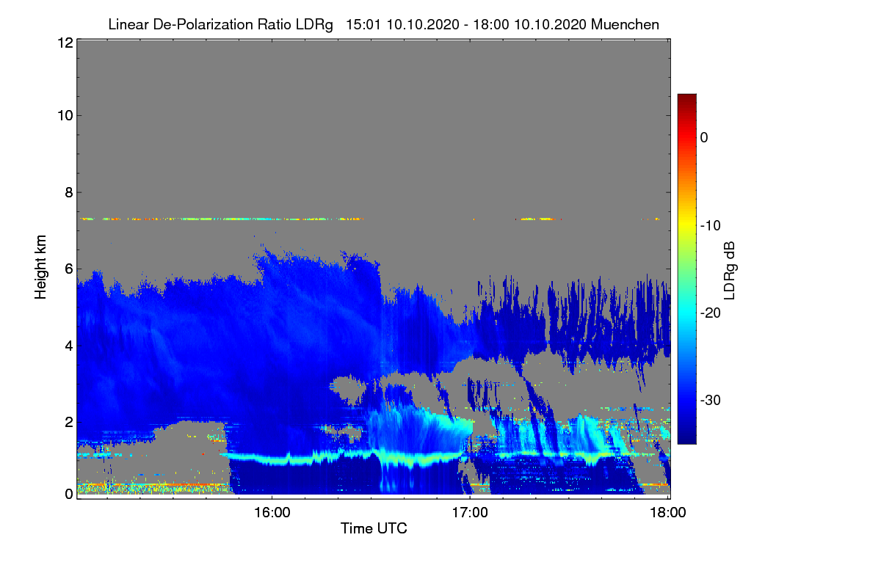The width and height of the screenshot is (881, 587).
Task: Click the 0 height tick label
Action: point(68,494)
